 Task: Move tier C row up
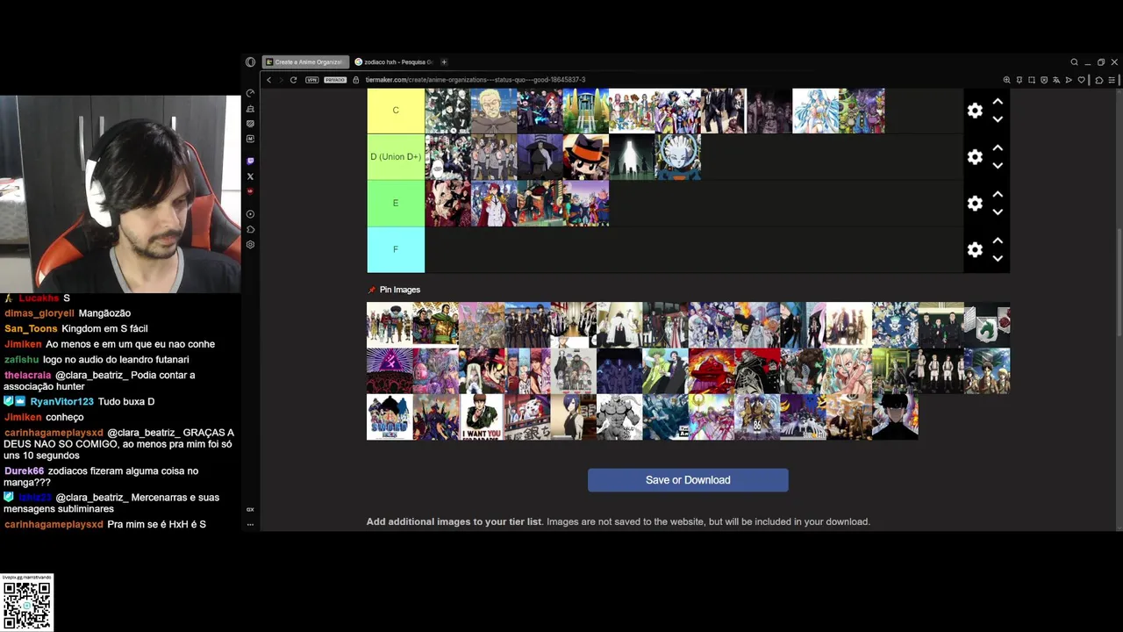click(x=998, y=102)
